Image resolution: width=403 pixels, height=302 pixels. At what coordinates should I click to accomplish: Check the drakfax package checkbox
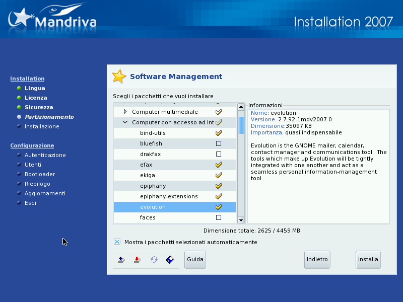tap(219, 154)
